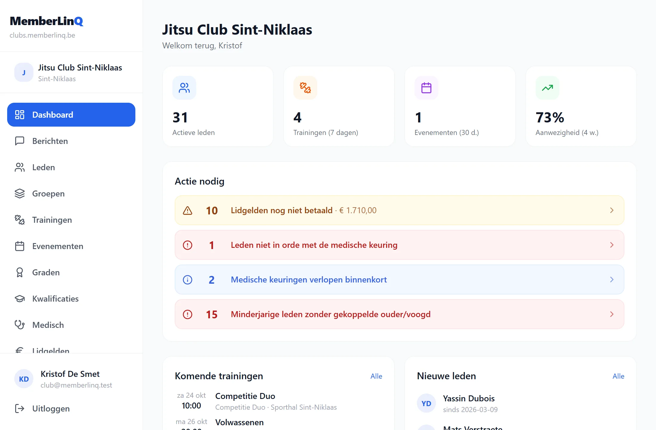View Alle nieuwe leden

pyautogui.click(x=618, y=376)
